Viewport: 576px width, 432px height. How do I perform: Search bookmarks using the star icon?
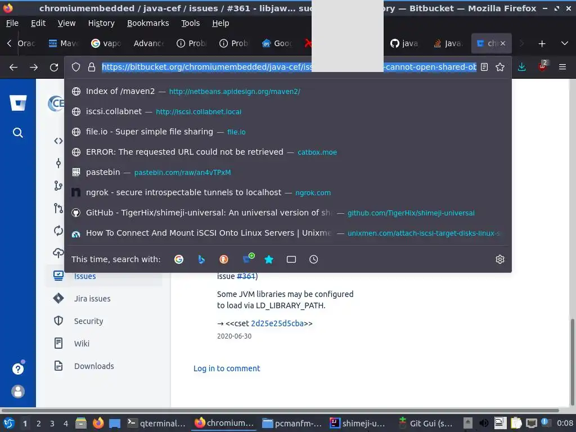click(x=269, y=259)
